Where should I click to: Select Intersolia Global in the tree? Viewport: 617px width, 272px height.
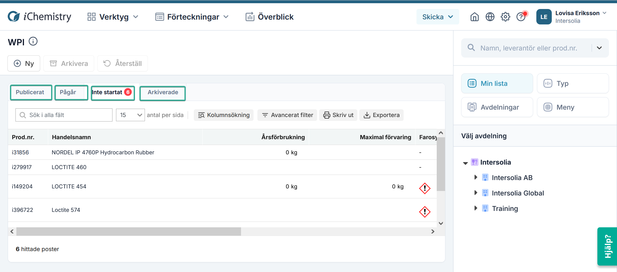coord(518,193)
